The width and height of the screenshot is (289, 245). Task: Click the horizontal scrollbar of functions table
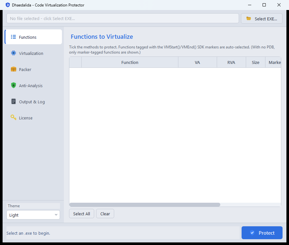coord(145,205)
